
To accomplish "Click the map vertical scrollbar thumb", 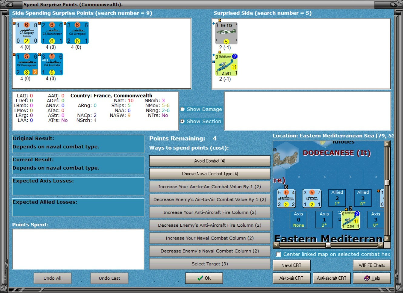I will (387, 183).
